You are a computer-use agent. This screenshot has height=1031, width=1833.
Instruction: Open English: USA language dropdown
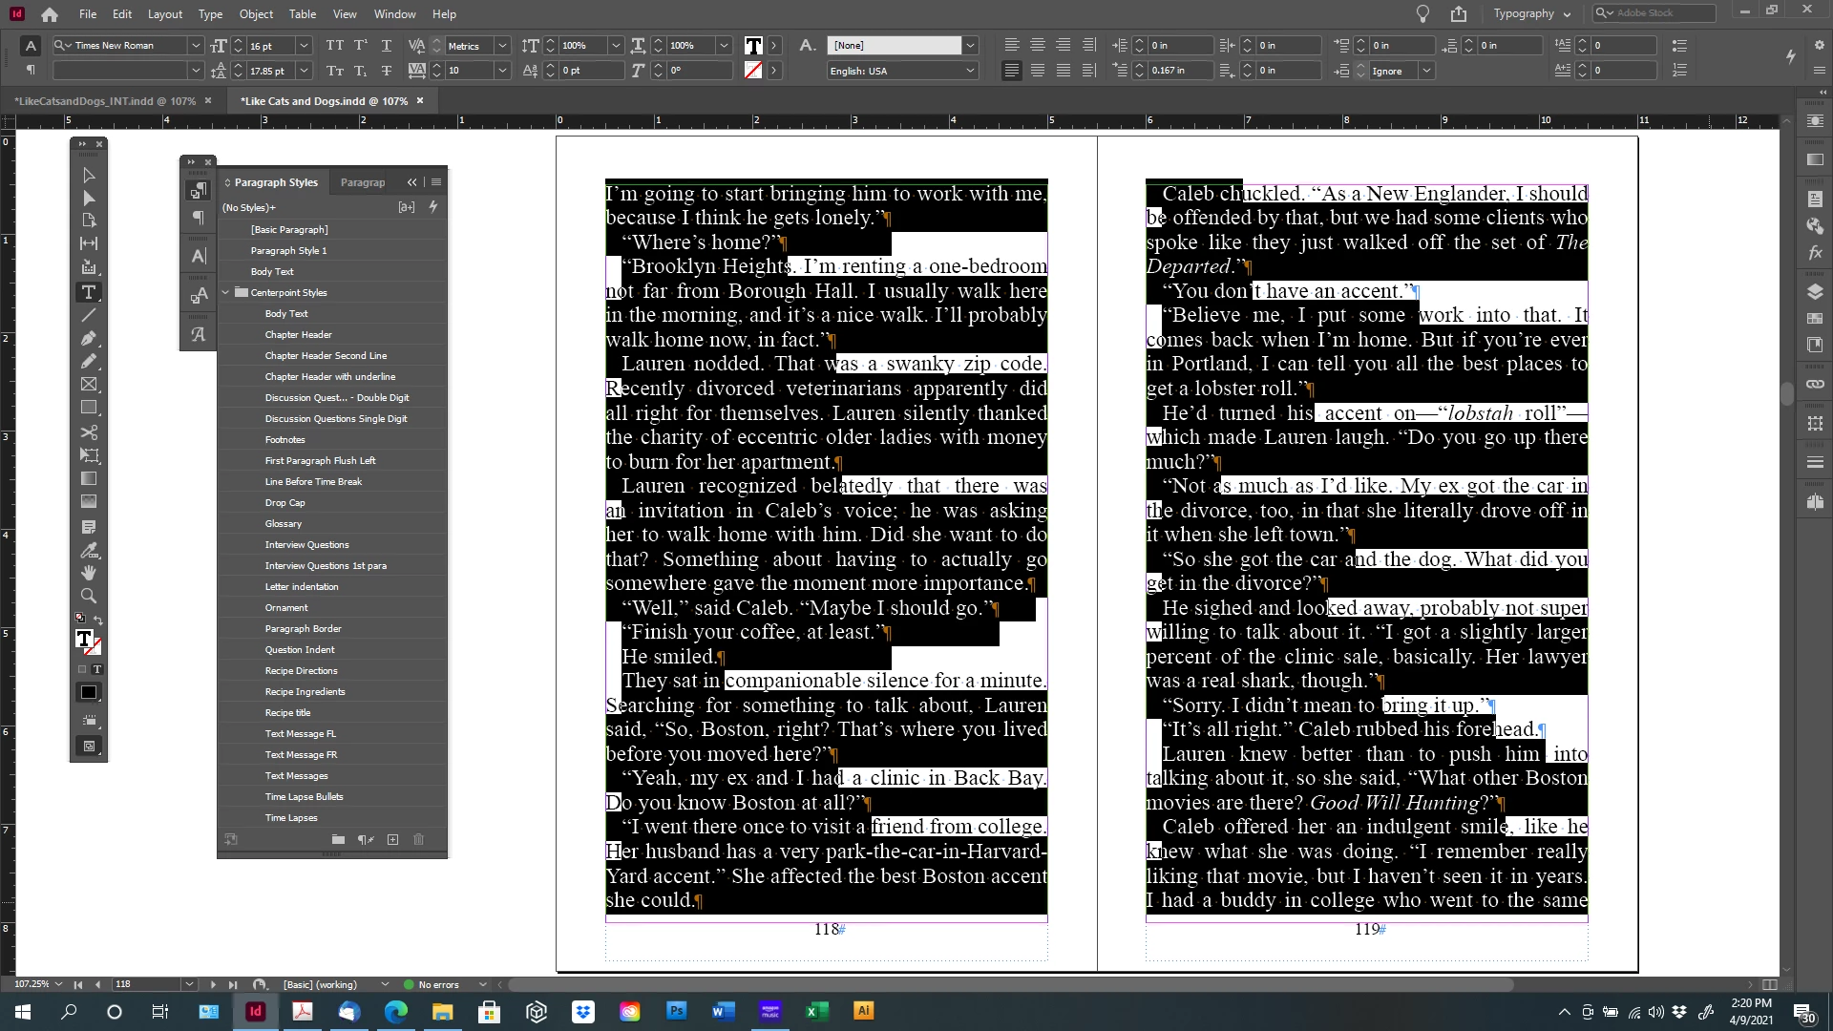click(970, 71)
